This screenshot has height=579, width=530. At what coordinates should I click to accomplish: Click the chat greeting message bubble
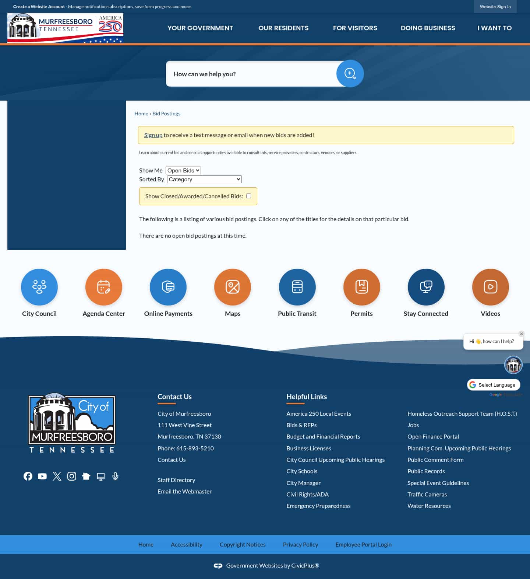[493, 341]
